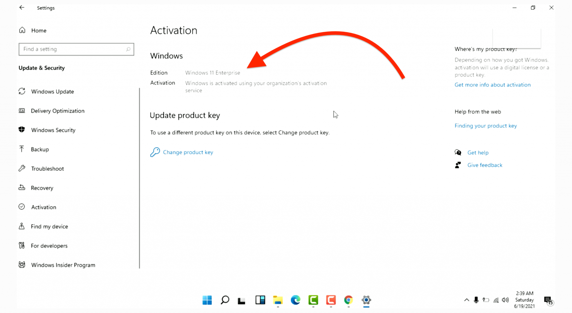Open taskbar Search
This screenshot has height=313, width=572.
point(225,300)
